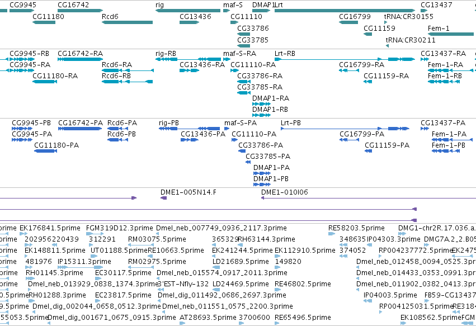This screenshot has width=476, height=326.
Task: Click transcript Fem-1-RB
Action: [x=445, y=76]
